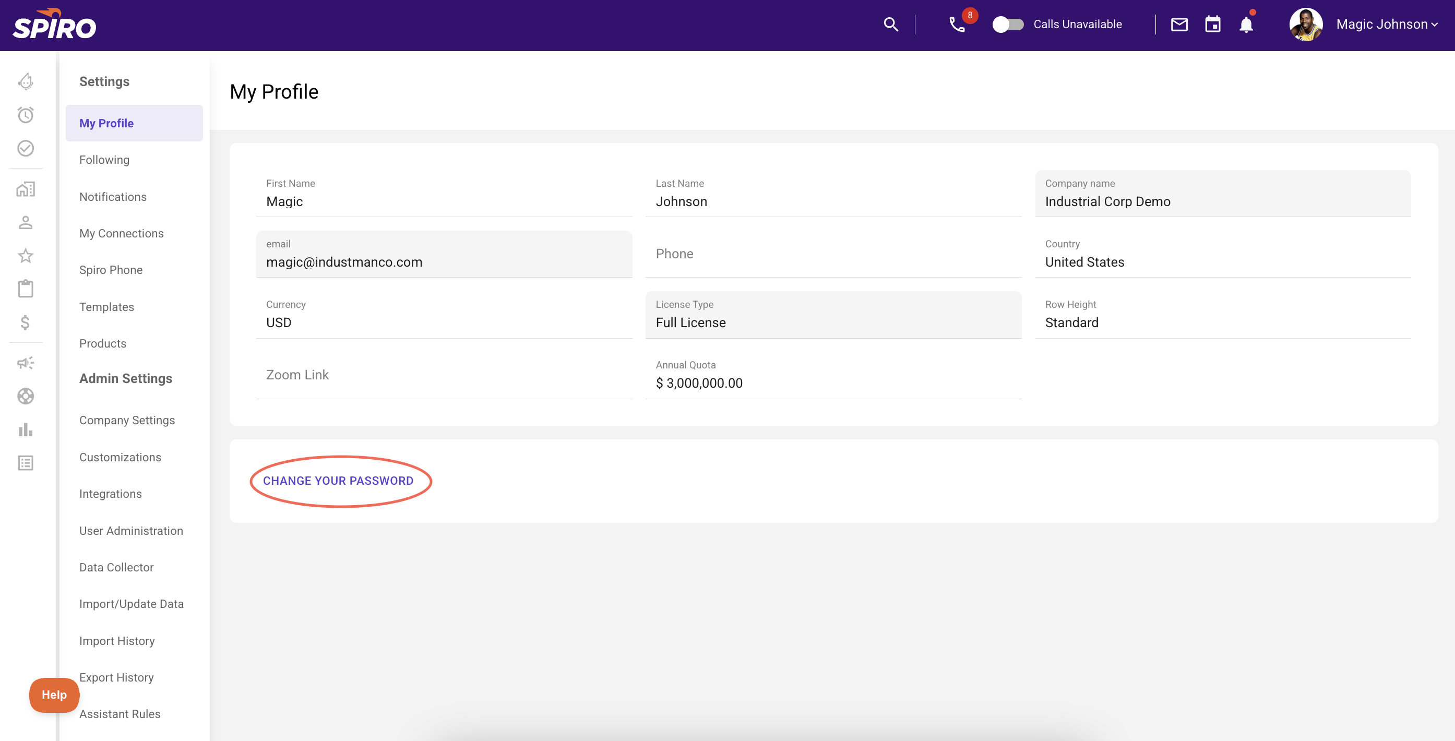This screenshot has width=1455, height=741.
Task: Open the alarm clock Reminders icon
Action: pos(26,115)
